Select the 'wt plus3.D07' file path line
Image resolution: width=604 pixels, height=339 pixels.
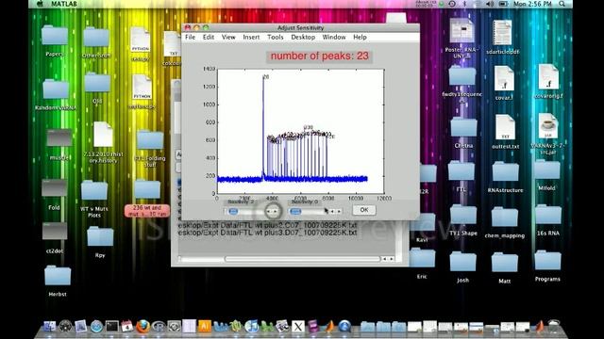[267, 233]
